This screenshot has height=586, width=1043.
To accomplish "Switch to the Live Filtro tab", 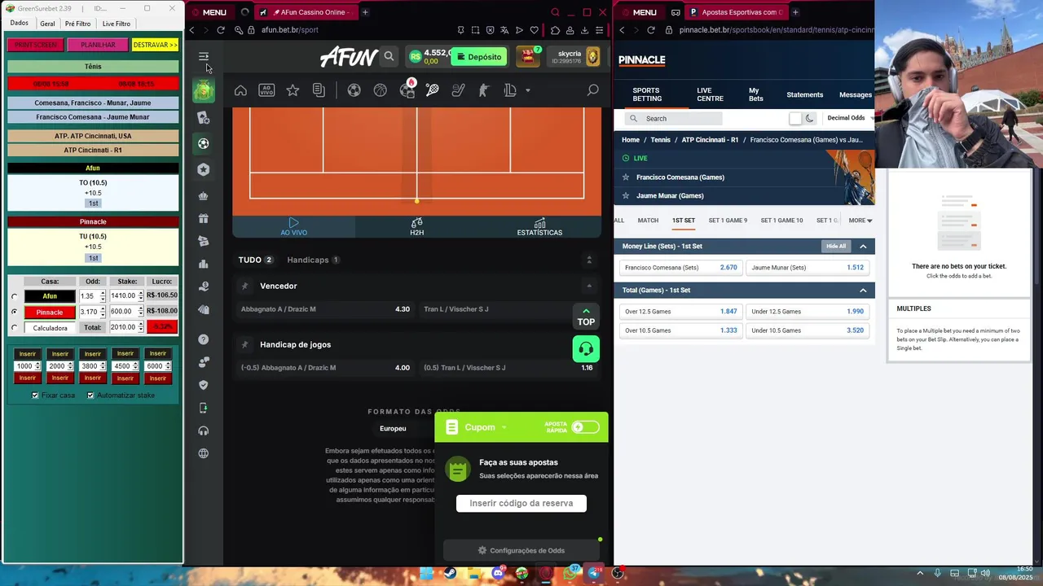I will (116, 24).
